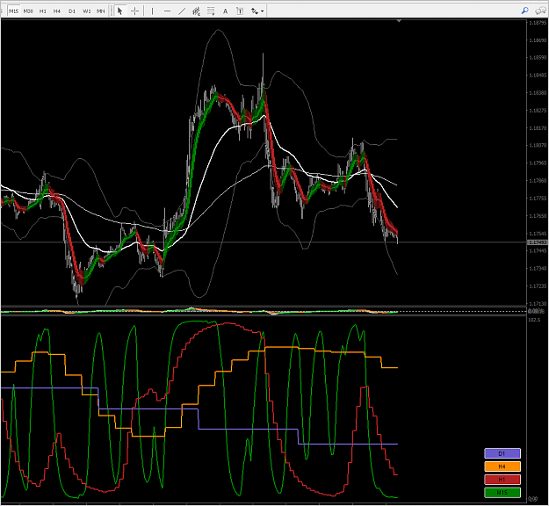Choose the text label tool

tap(240, 11)
